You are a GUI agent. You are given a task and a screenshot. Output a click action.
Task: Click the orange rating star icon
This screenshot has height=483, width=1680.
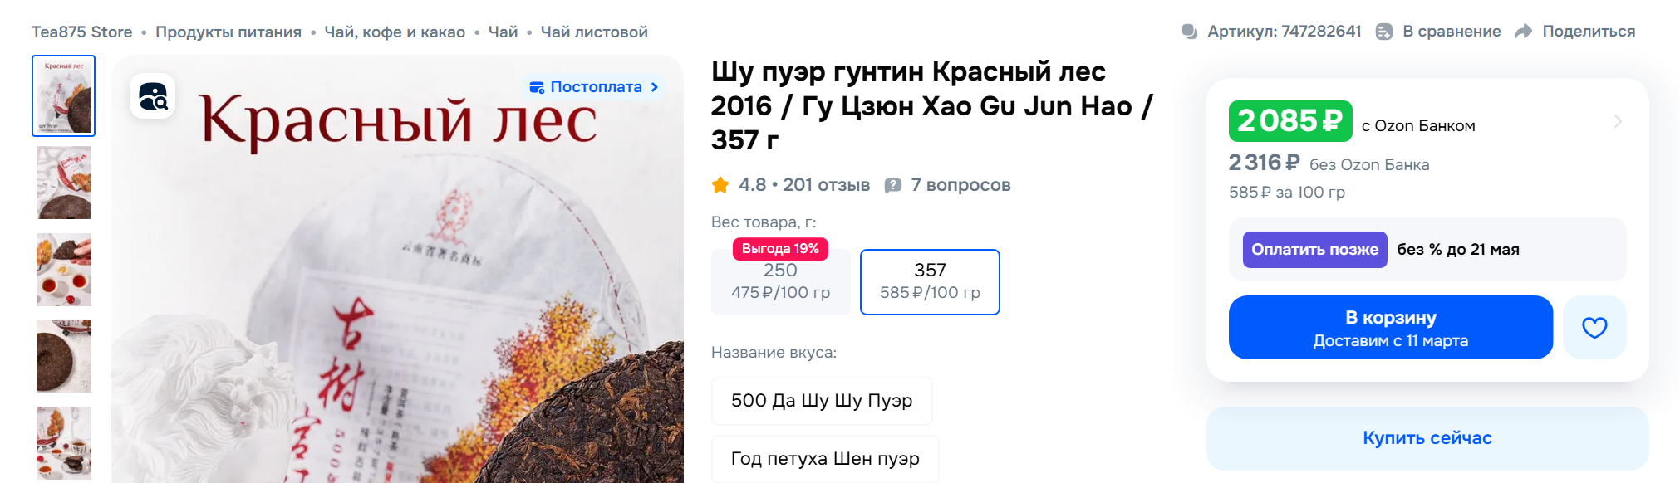coord(720,185)
